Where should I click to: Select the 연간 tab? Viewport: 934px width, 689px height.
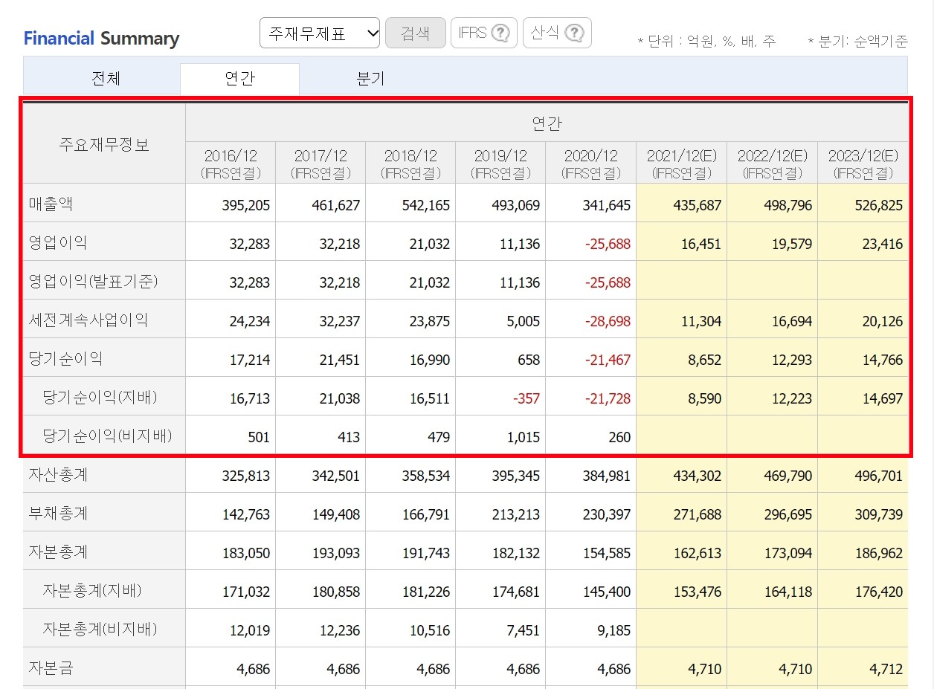click(239, 79)
